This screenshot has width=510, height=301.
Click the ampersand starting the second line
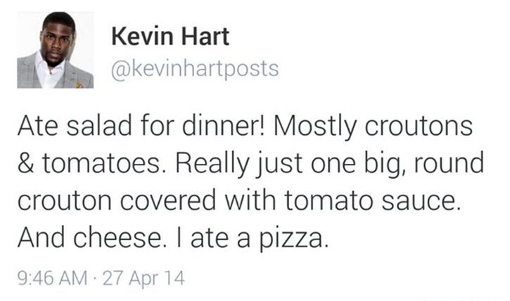25,167
